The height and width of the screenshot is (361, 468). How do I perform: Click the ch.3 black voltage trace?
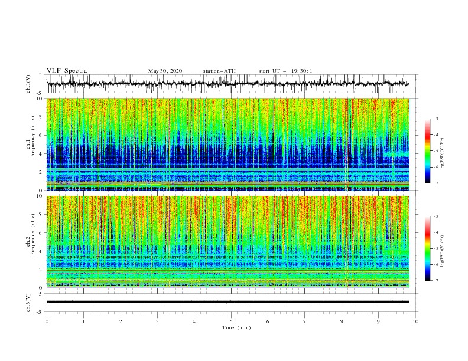[x=227, y=302]
